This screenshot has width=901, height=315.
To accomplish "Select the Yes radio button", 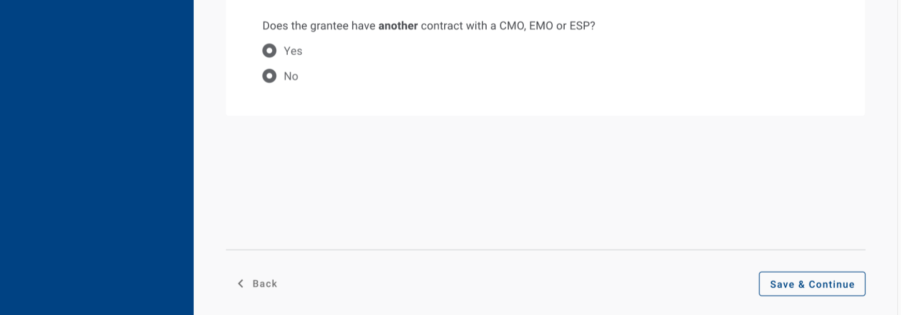I will (x=269, y=51).
